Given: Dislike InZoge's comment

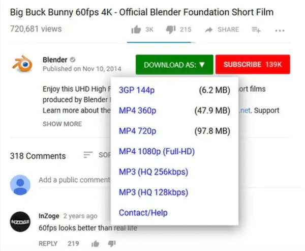Looking at the screenshot, I should (x=112, y=243).
